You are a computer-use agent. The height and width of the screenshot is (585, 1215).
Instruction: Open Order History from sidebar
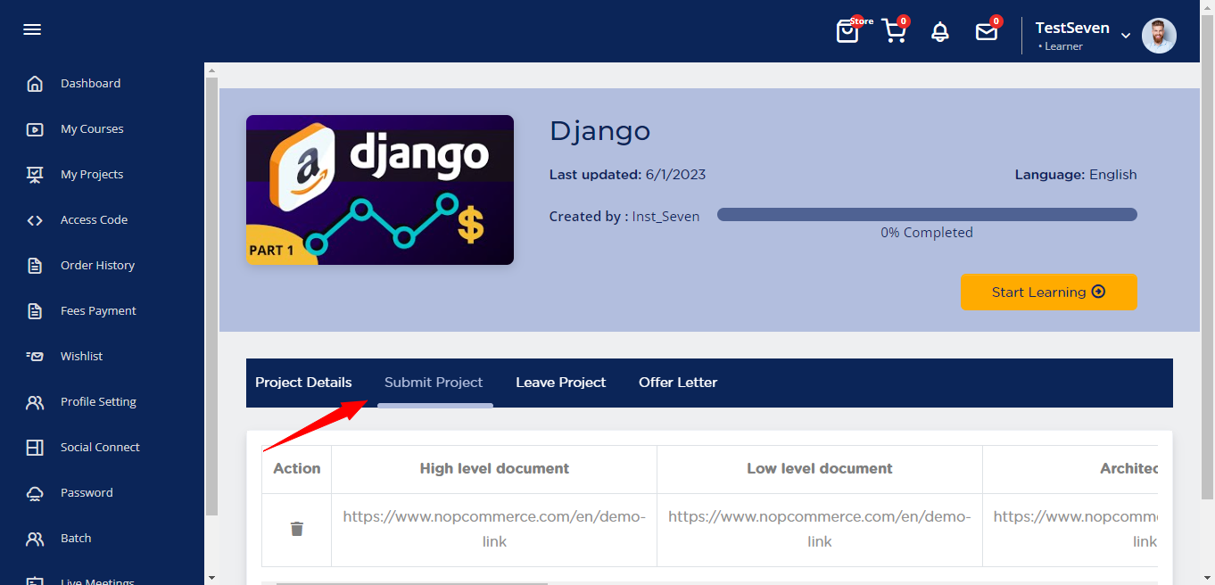tap(97, 266)
